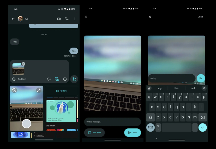Open the three-dot overflow menu
The height and width of the screenshot is (149, 216).
pos(75,19)
